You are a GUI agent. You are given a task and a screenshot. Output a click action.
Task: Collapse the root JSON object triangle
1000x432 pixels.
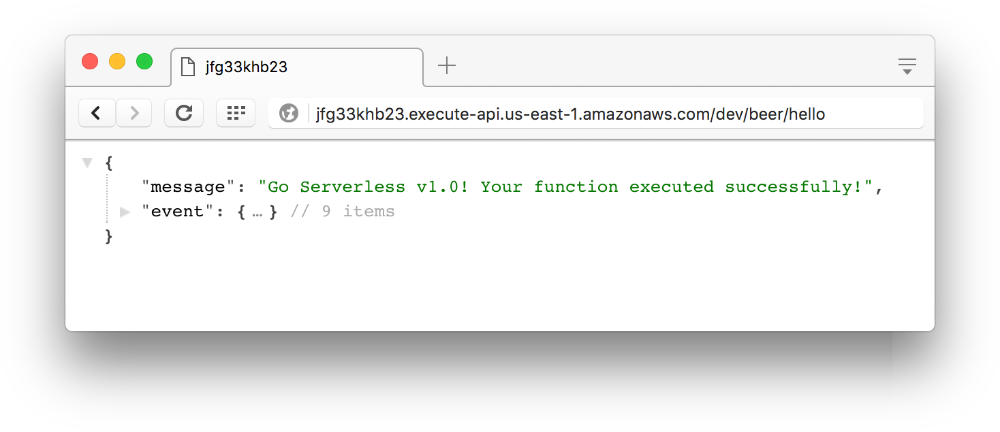click(87, 162)
